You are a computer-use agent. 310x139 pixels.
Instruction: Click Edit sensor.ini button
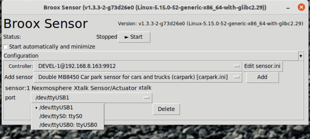coord(262,66)
